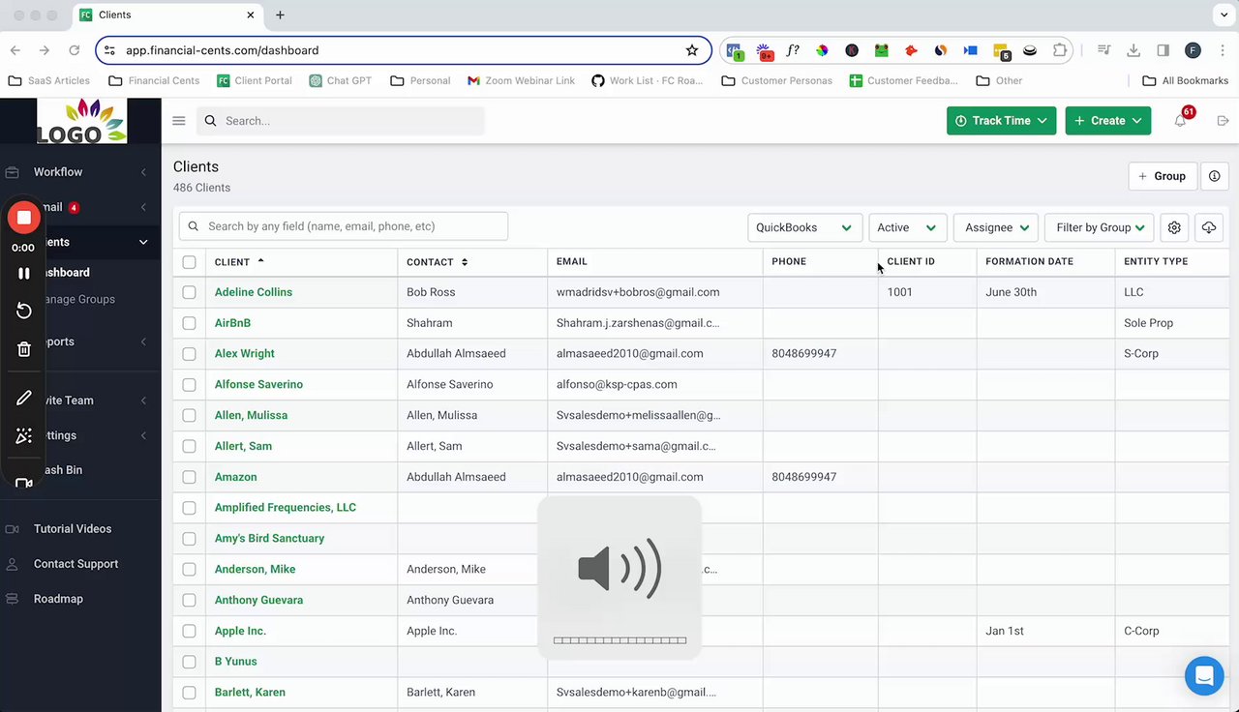Click the volume level indicator bar

click(619, 640)
